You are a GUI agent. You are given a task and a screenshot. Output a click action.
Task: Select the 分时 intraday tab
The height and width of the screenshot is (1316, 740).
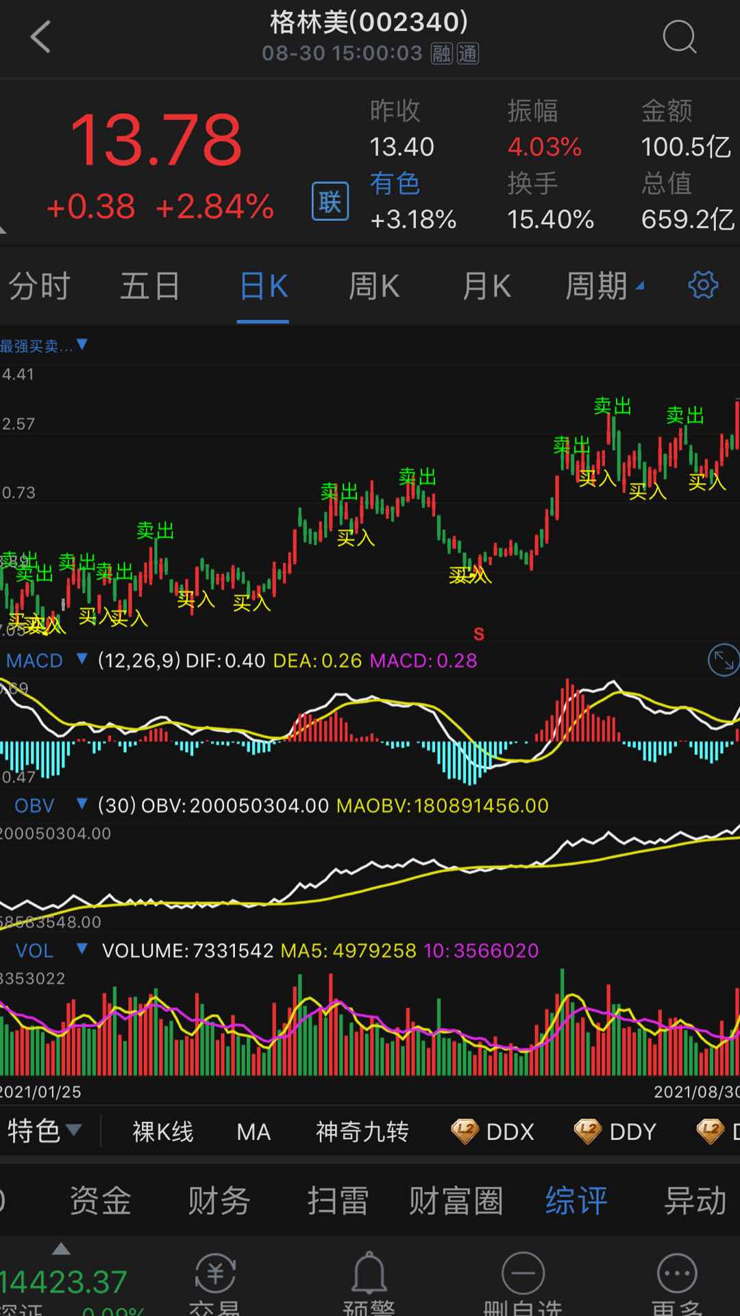pyautogui.click(x=39, y=286)
